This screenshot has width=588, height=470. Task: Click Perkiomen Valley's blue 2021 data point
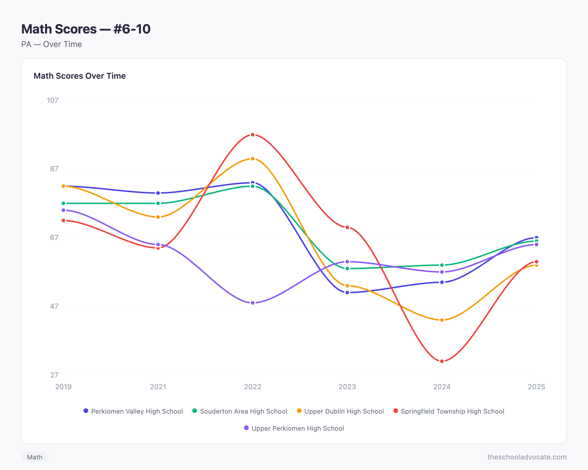tap(158, 193)
